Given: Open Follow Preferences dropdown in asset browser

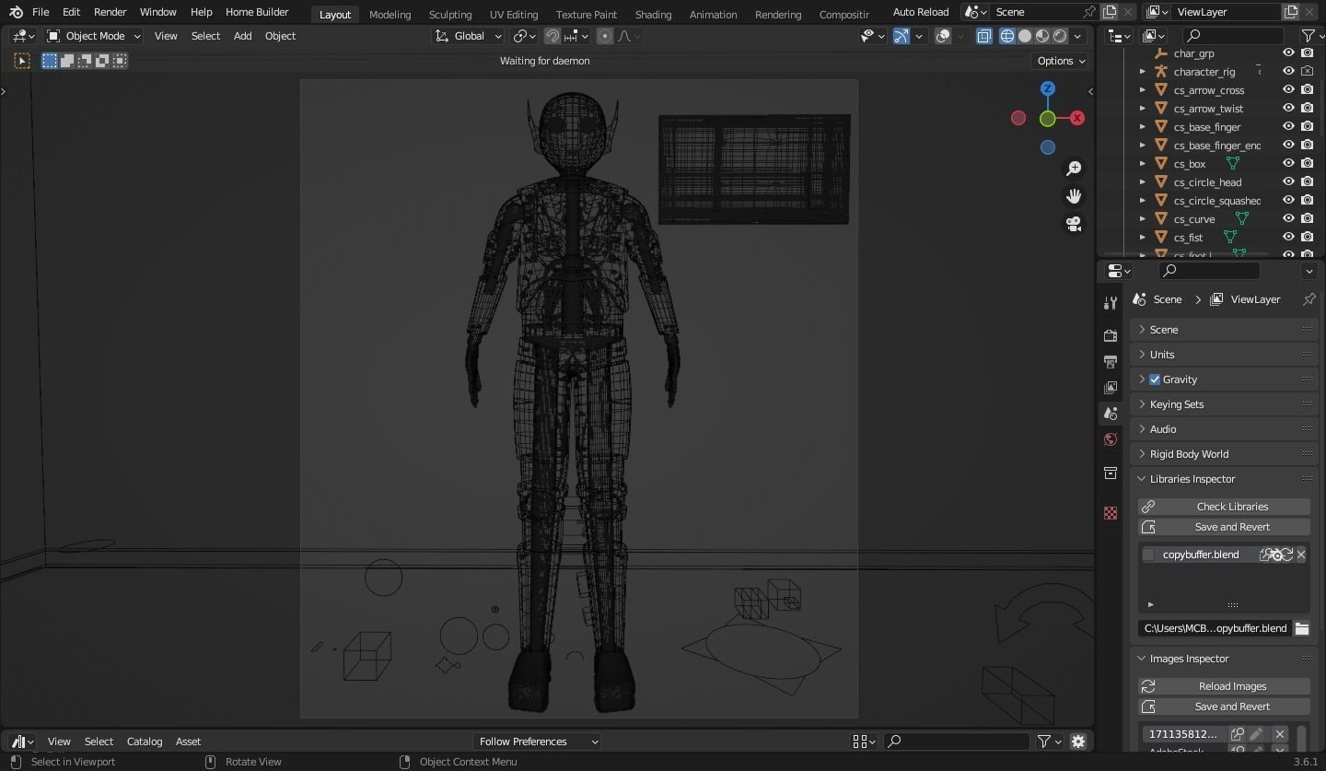Looking at the screenshot, I should (538, 742).
